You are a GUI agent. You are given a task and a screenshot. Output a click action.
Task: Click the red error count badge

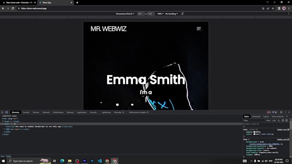point(269,112)
